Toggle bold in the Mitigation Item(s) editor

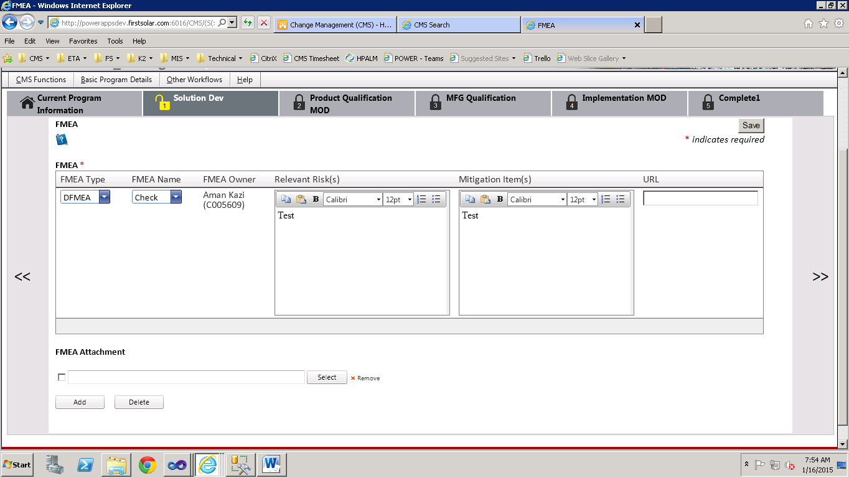(500, 199)
